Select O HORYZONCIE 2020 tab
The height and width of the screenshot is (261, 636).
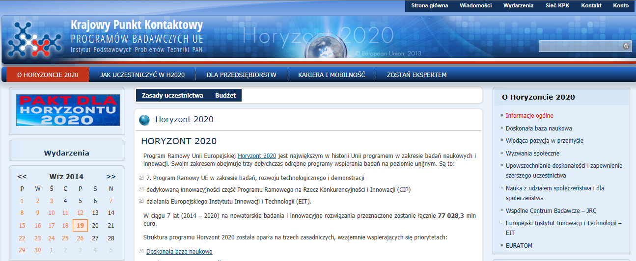click(x=48, y=75)
